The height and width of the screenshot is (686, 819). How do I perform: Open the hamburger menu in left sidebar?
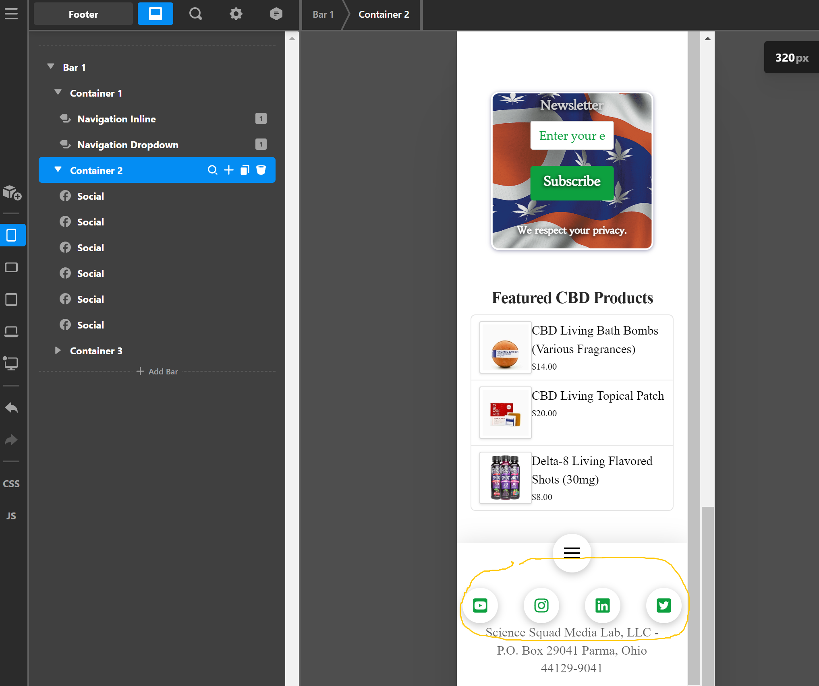coord(11,14)
